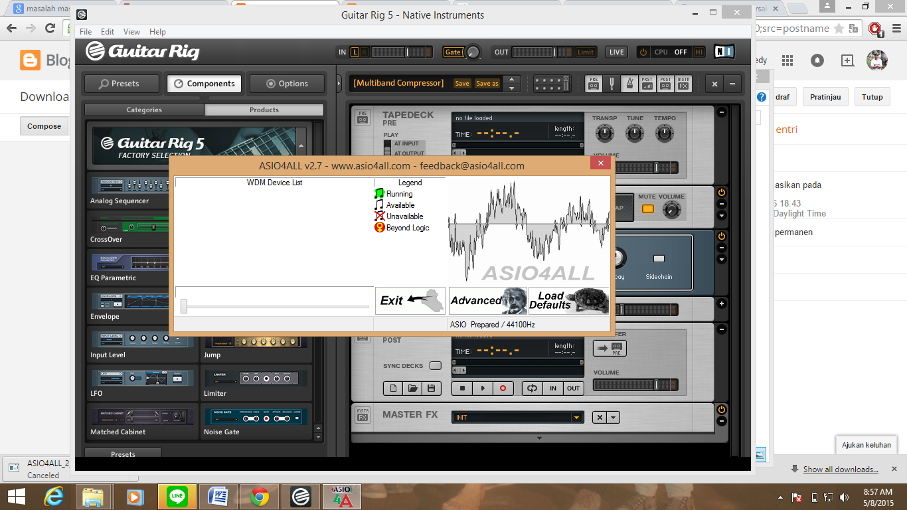The width and height of the screenshot is (907, 510).
Task: Collapse the Tapedeck Pre module
Action: pos(722,112)
